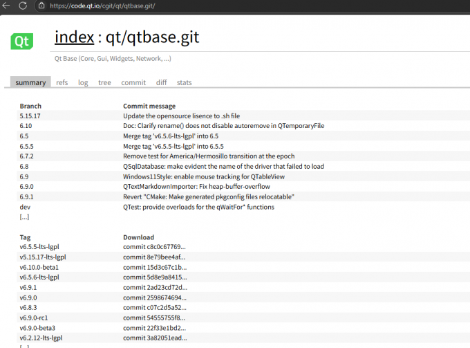
Task: Open the index link in header
Action: (74, 37)
